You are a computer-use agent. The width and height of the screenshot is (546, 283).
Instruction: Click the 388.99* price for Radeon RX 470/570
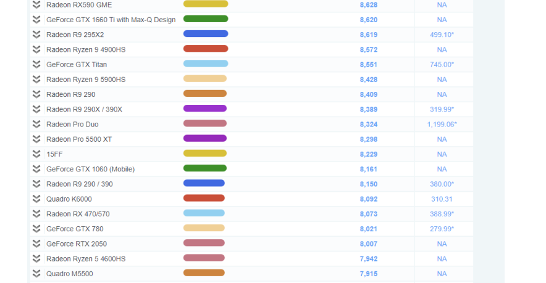(x=442, y=214)
